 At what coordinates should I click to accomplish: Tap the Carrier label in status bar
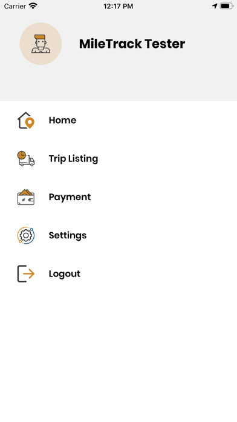click(x=15, y=6)
